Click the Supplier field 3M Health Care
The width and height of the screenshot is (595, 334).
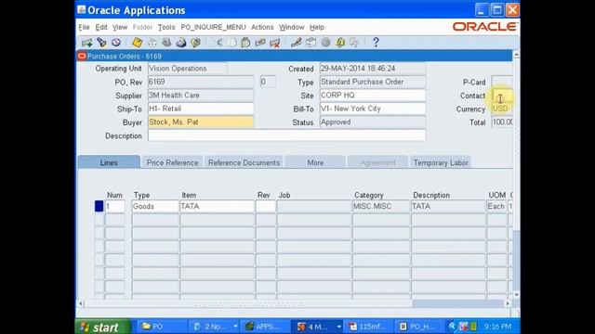coord(201,96)
